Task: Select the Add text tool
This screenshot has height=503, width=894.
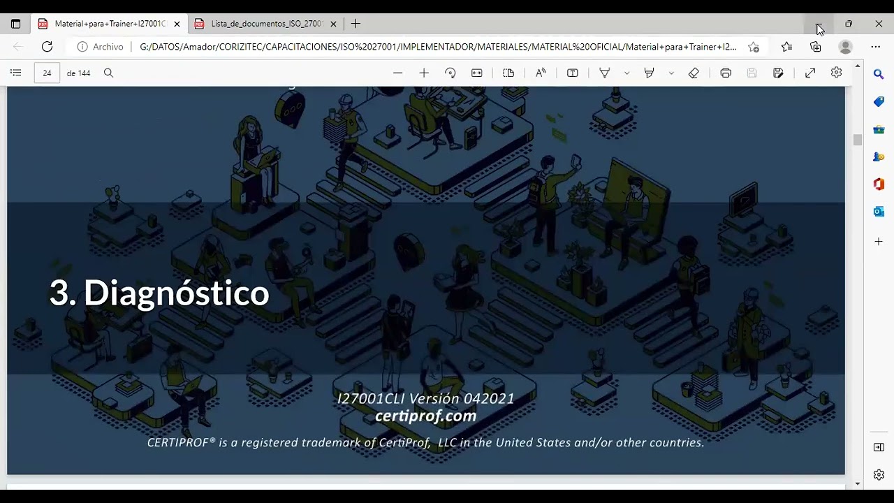Action: (x=572, y=73)
